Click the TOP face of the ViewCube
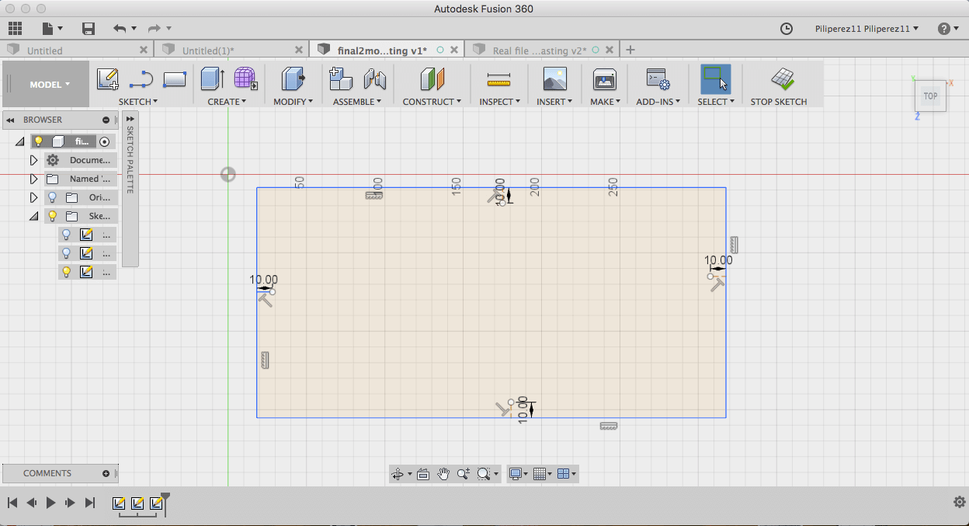 [930, 96]
